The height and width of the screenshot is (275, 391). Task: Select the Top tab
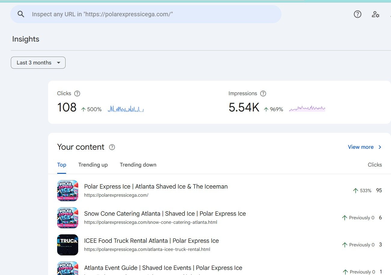click(x=62, y=165)
